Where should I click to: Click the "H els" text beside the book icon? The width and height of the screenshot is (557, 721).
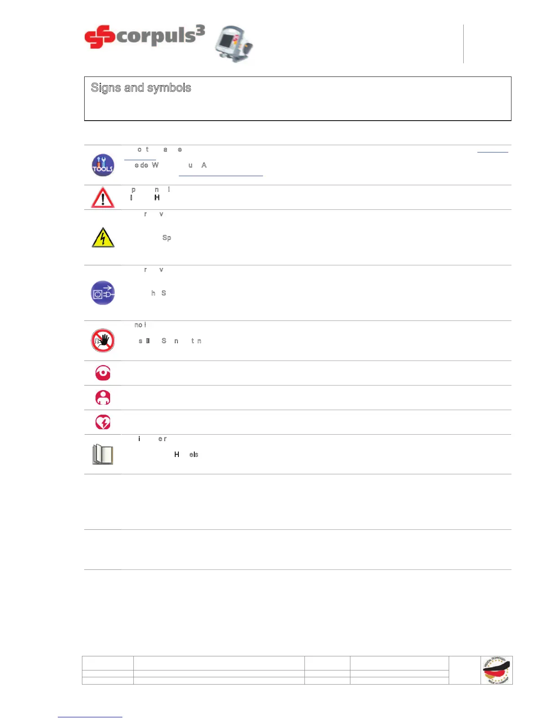pos(186,454)
